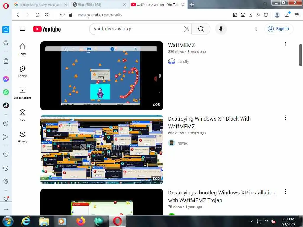Open the Opera profile account icon
The width and height of the screenshot is (303, 227).
pos(277,15)
